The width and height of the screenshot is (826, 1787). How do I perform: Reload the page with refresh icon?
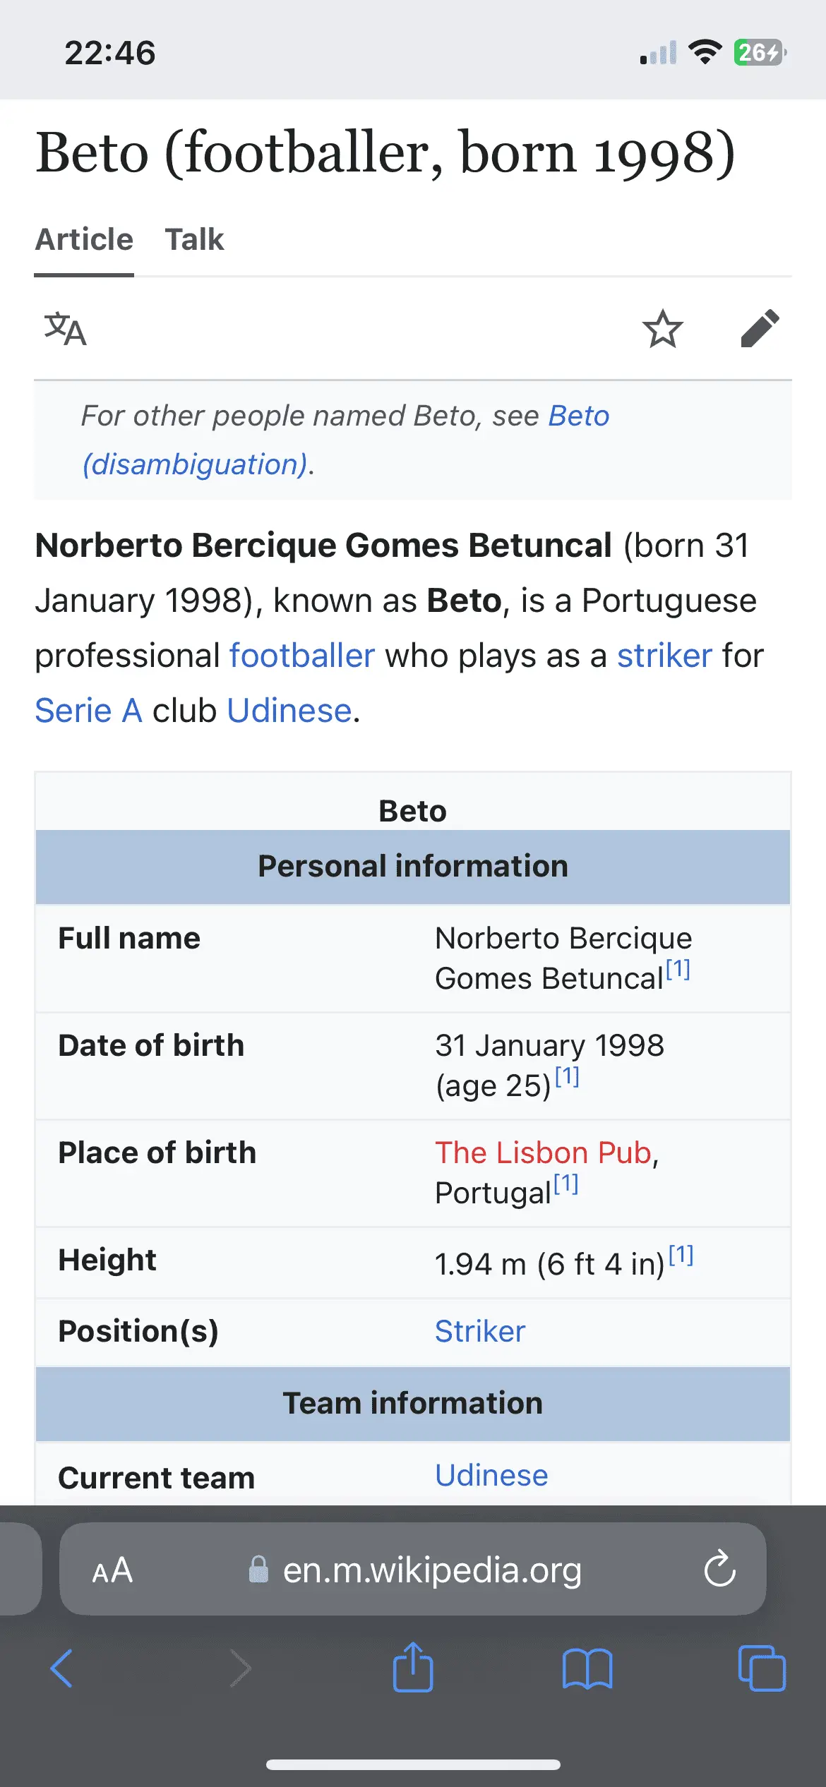(x=719, y=1570)
